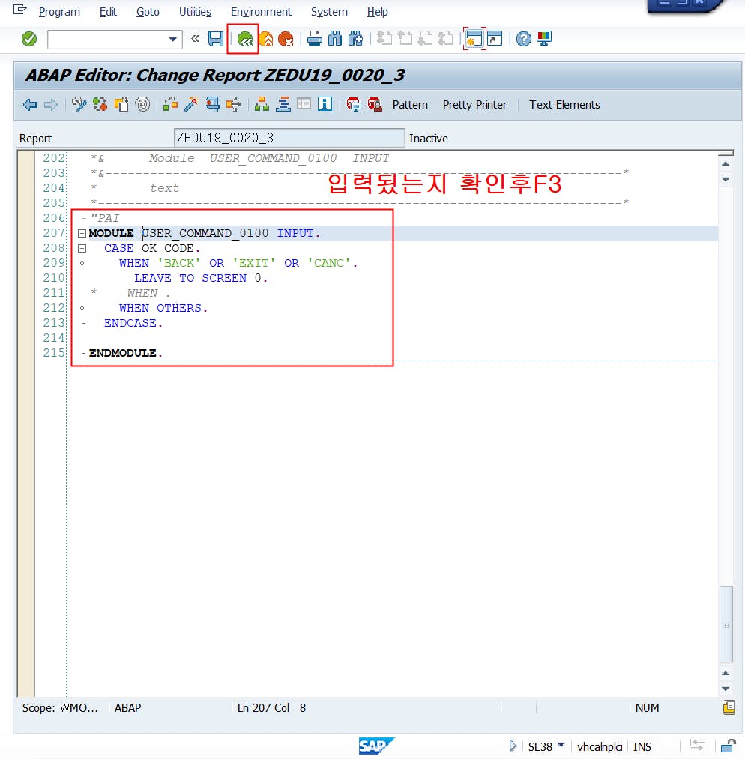745x759 pixels.
Task: Click the green Back icon
Action: (x=245, y=39)
